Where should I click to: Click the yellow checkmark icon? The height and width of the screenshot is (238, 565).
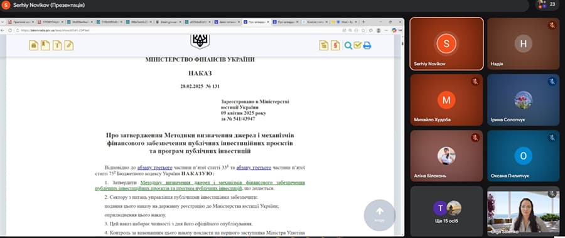357,45
